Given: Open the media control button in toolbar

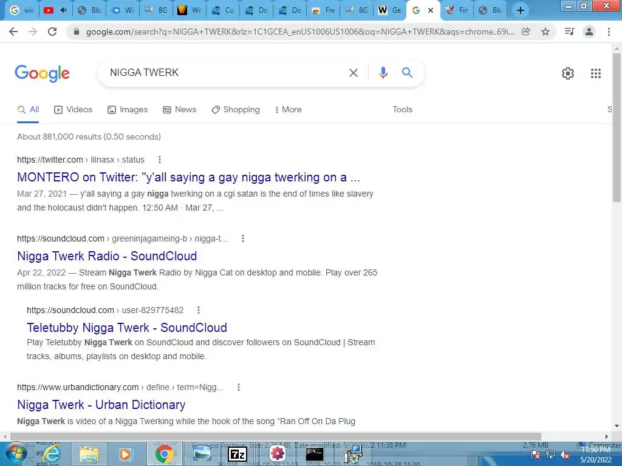Looking at the screenshot, I should point(569,32).
